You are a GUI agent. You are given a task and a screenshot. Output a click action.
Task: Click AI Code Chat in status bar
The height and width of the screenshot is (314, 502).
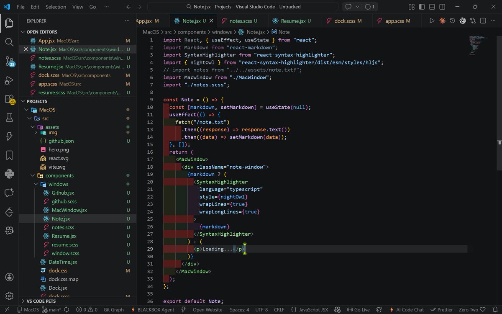click(x=407, y=310)
